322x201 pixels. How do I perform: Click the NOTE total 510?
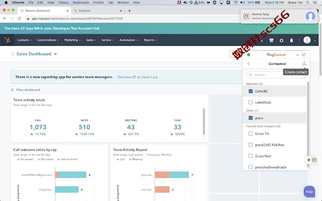[85, 127]
